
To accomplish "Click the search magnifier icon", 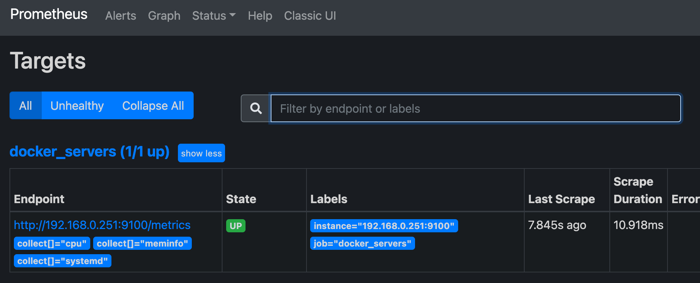I will point(256,108).
